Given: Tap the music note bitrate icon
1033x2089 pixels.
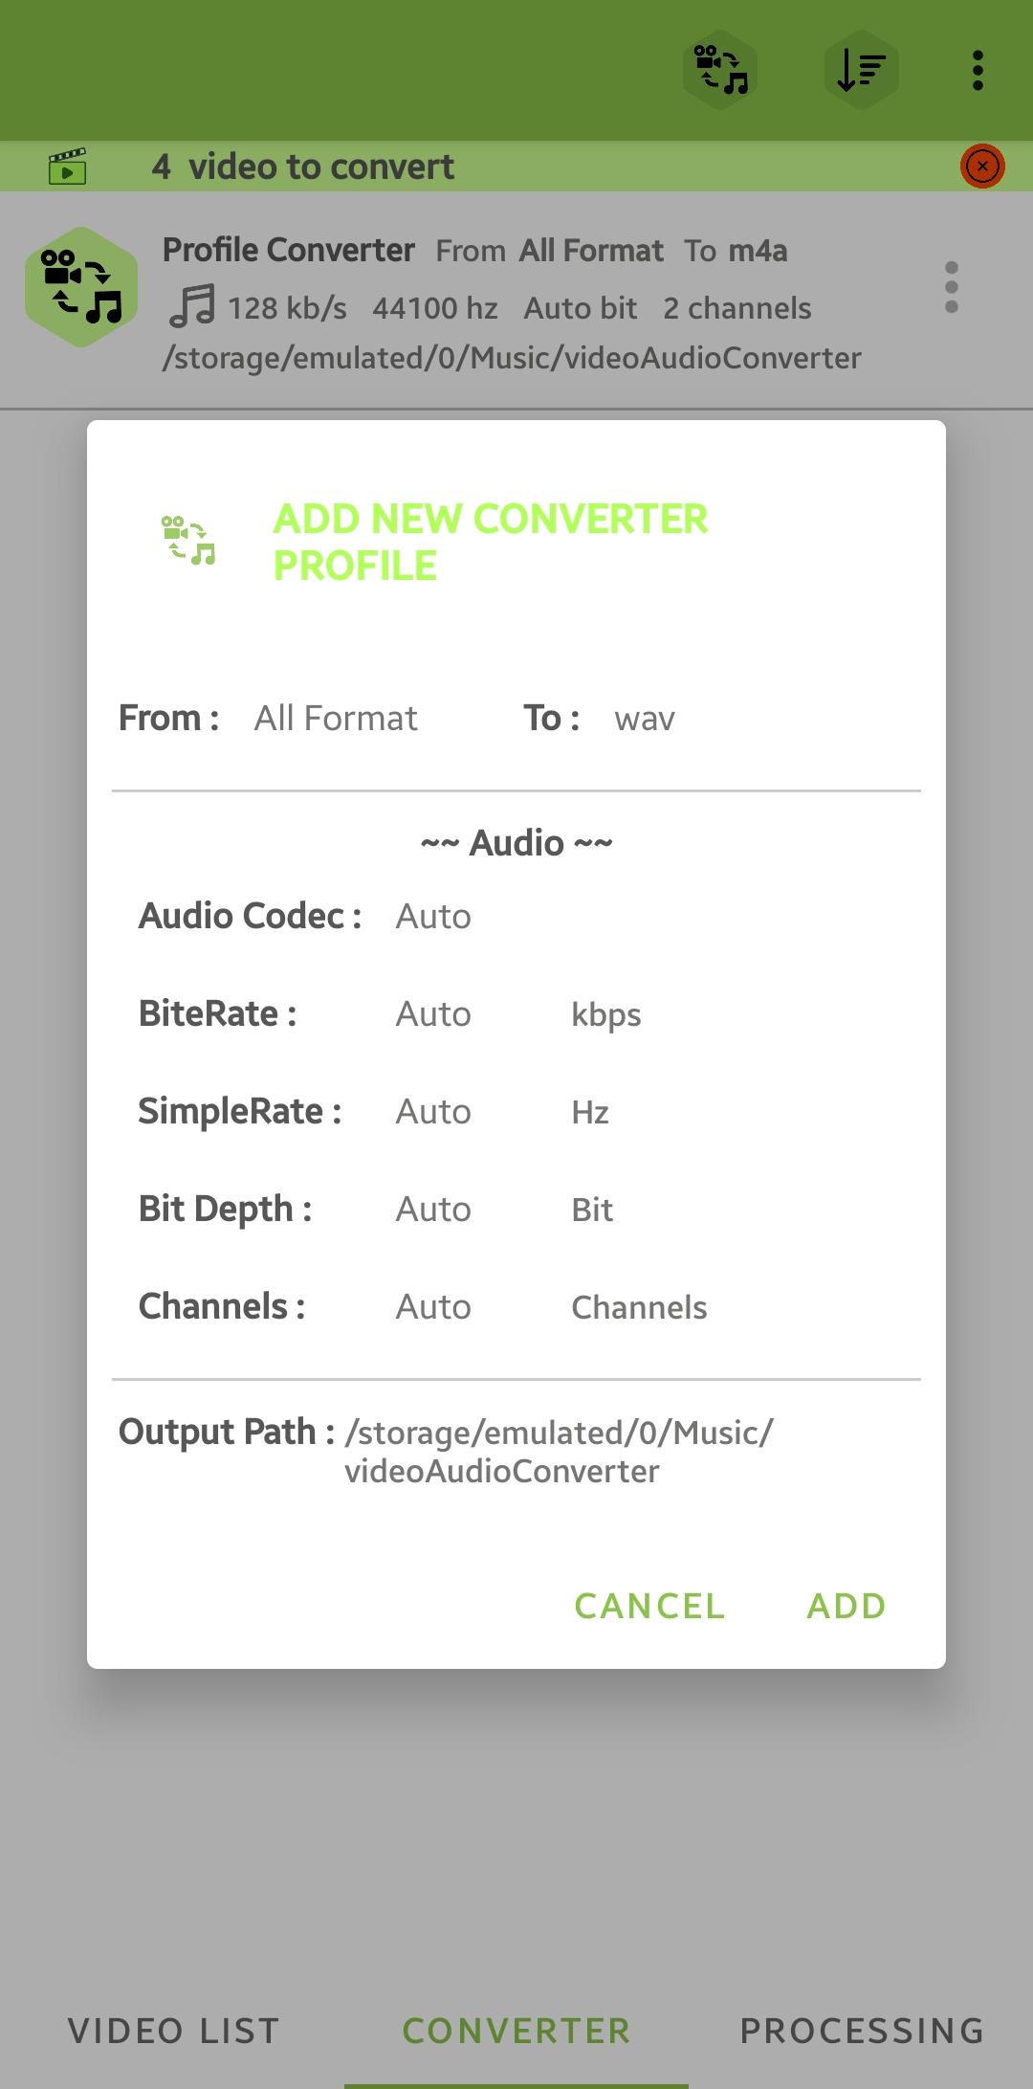Looking at the screenshot, I should [x=192, y=307].
